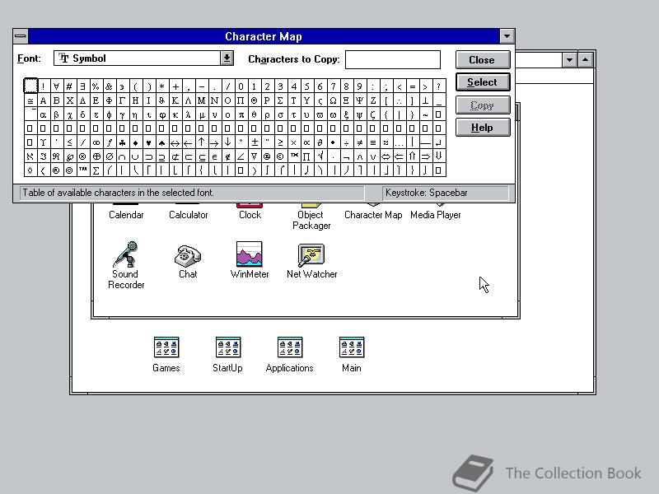Select the uppercase Delta Δ cell
The height and width of the screenshot is (494, 659).
[x=82, y=100]
